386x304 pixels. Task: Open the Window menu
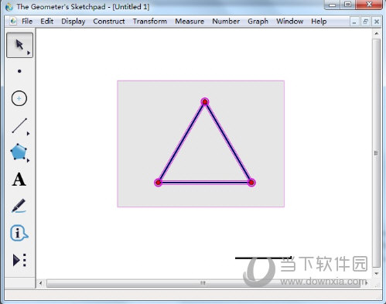289,21
